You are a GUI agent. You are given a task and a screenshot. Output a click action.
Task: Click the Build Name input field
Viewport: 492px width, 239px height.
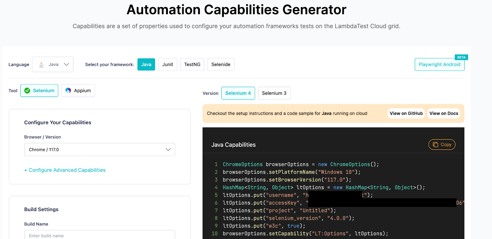(x=100, y=235)
